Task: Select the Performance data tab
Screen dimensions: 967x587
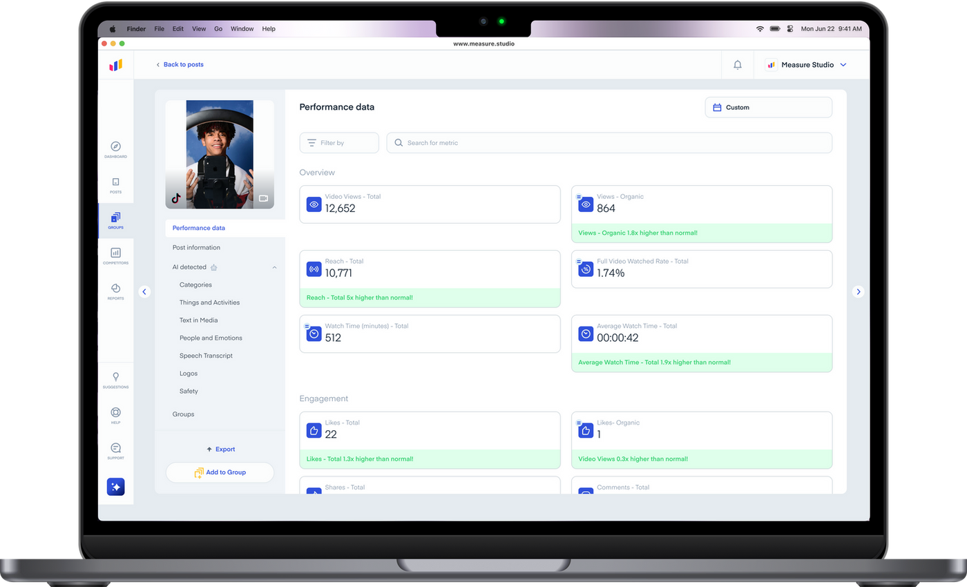Action: click(225, 228)
